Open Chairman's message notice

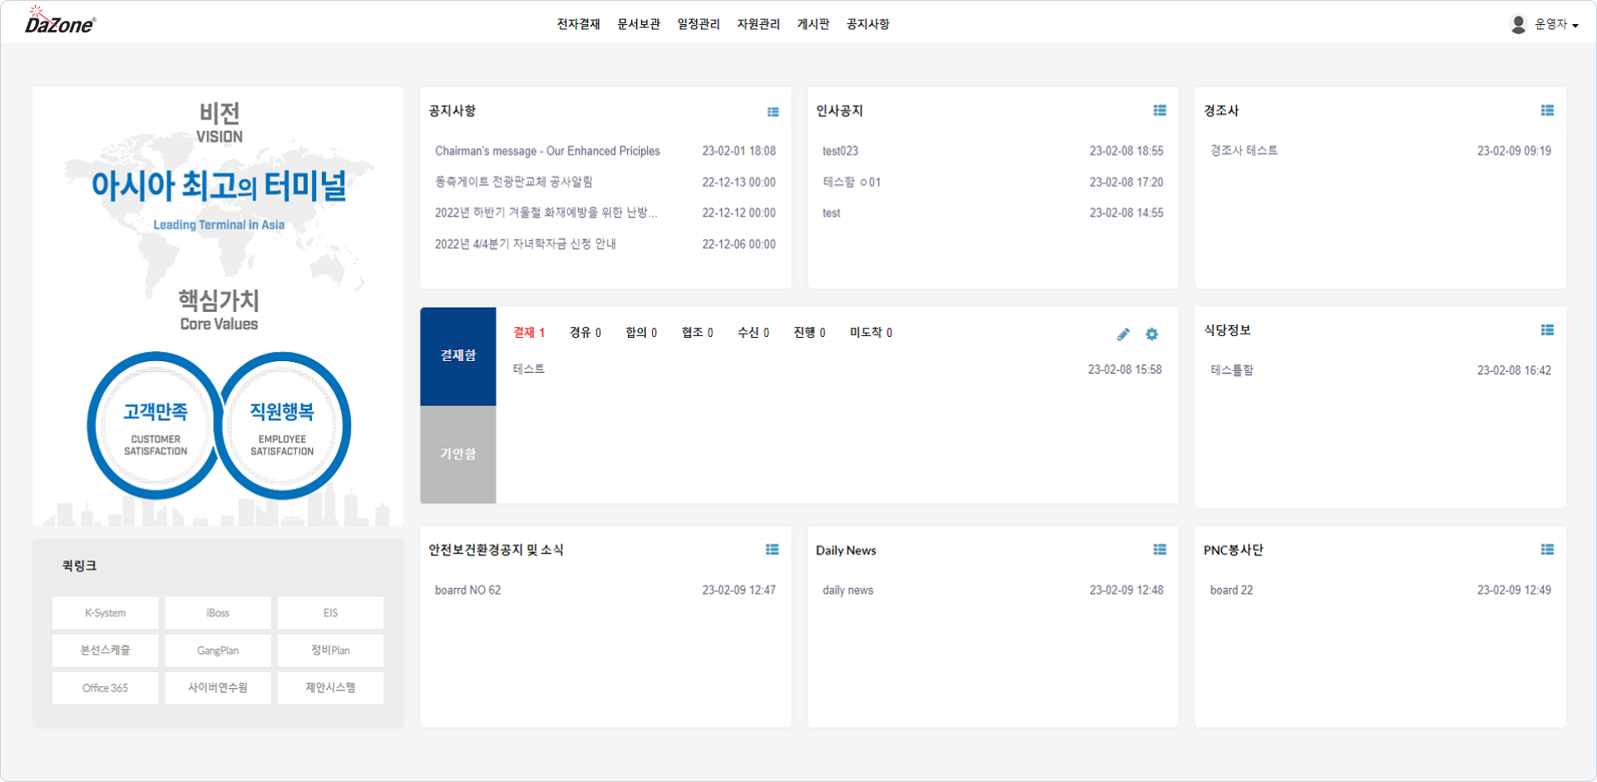(x=547, y=151)
